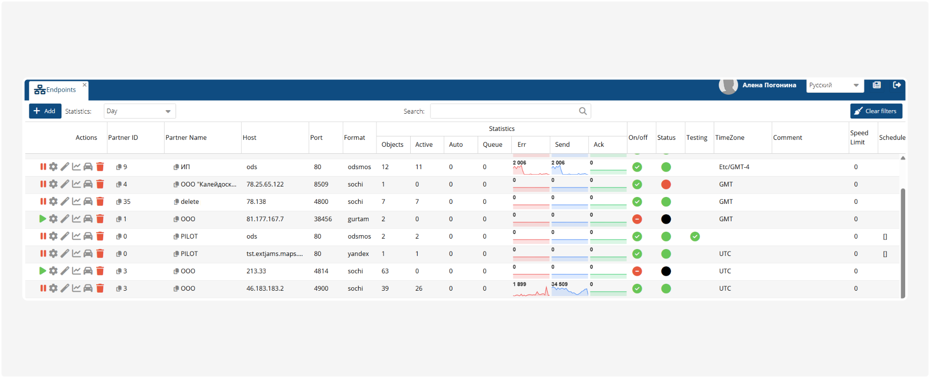930x378 pixels.
Task: Toggle Testing checkmark for PILOT ods row
Action: click(695, 237)
